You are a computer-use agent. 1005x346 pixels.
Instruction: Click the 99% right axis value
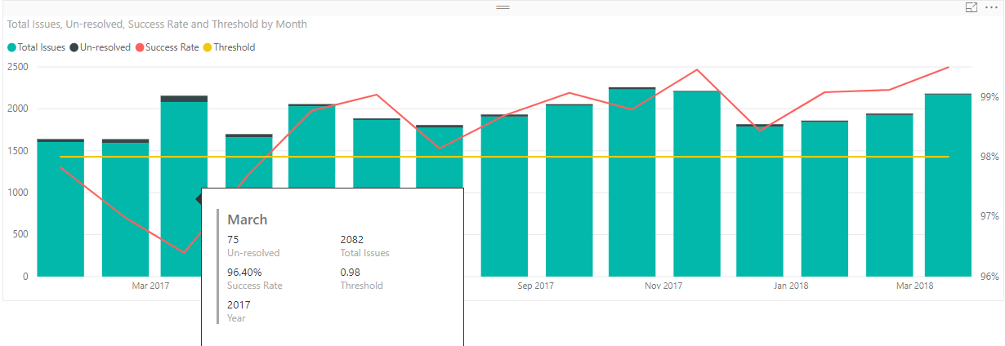pyautogui.click(x=989, y=97)
